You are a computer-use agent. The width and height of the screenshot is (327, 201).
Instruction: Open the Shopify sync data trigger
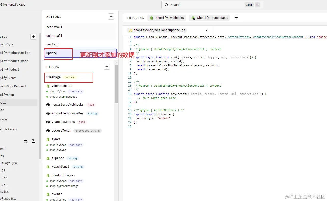209,18
